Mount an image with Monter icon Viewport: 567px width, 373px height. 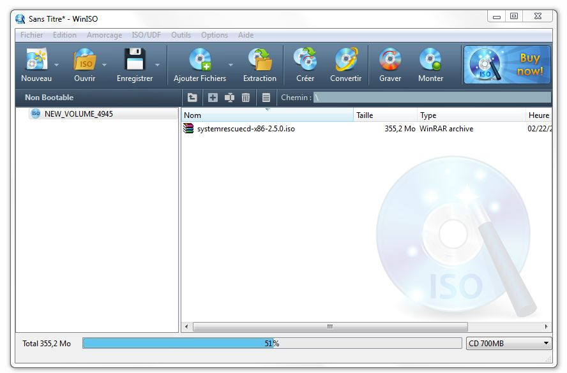click(x=430, y=61)
